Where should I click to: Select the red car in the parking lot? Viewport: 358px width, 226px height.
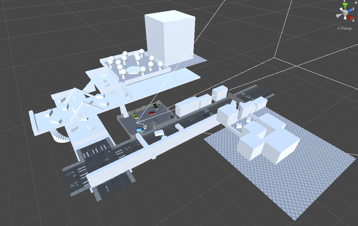[152, 113]
